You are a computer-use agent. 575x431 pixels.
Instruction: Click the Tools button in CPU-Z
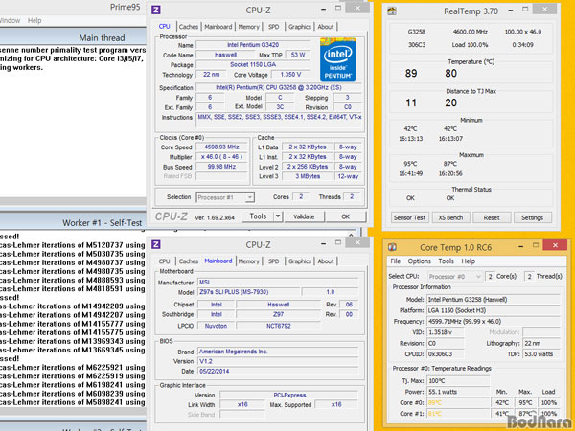tap(258, 216)
